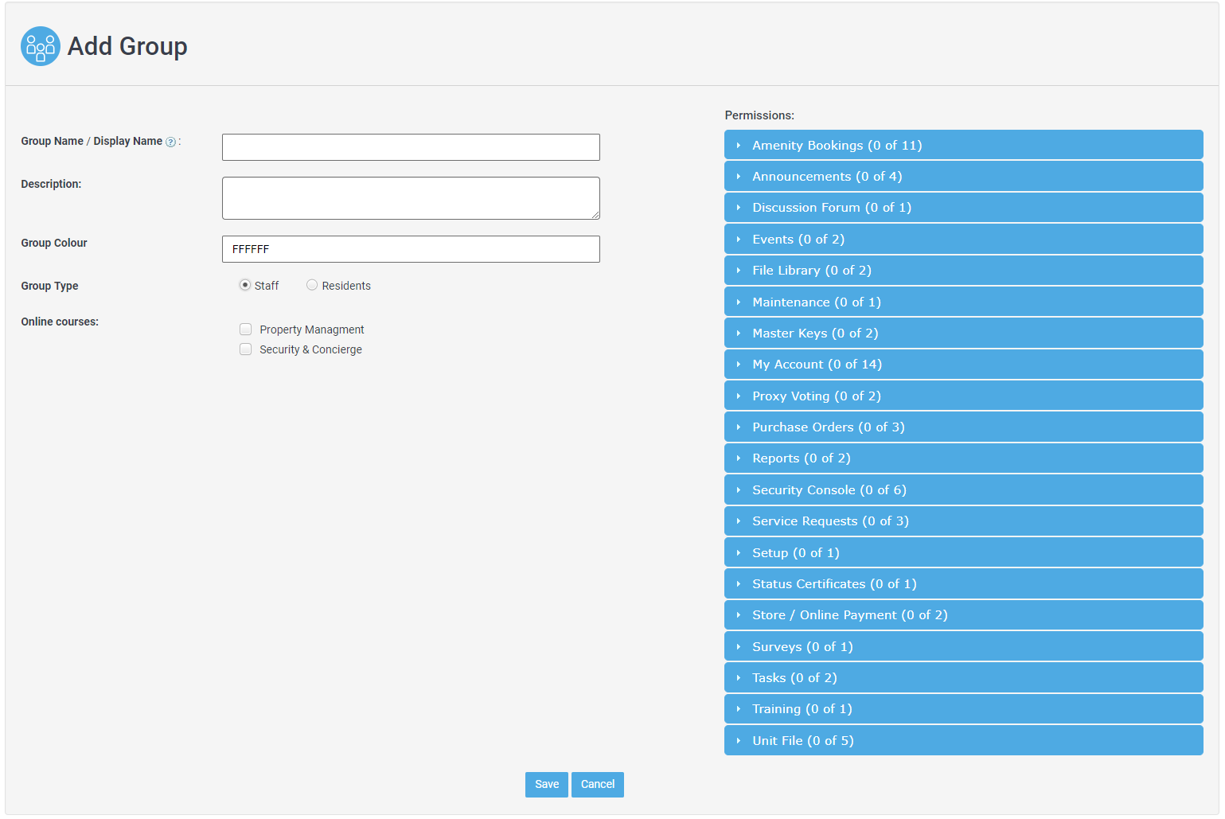
Task: Click the Add Group people icon
Action: pyautogui.click(x=40, y=46)
